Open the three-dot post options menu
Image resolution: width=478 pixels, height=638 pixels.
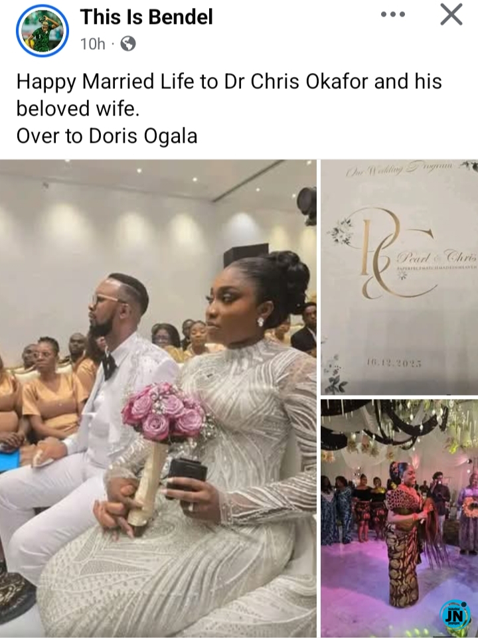tap(393, 15)
